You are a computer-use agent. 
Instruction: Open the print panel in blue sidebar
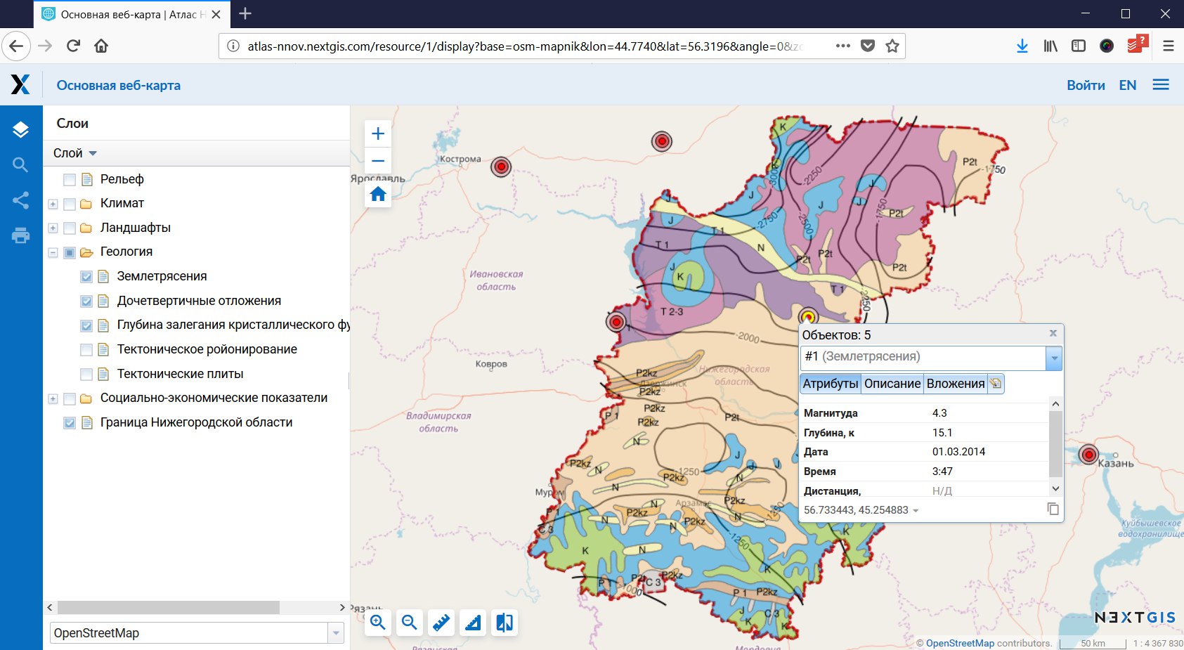click(20, 235)
